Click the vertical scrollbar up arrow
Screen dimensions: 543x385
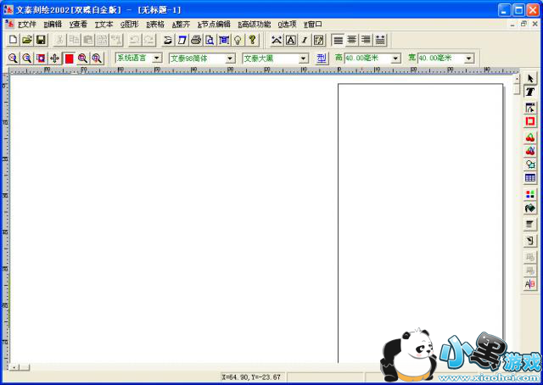point(517,79)
